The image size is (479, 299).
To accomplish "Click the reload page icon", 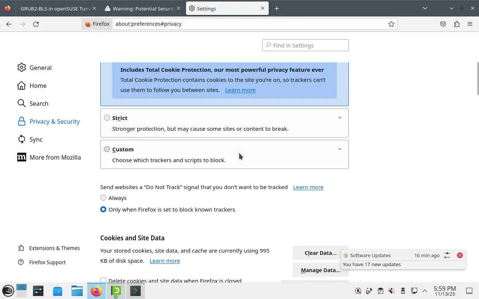I will click(x=36, y=24).
